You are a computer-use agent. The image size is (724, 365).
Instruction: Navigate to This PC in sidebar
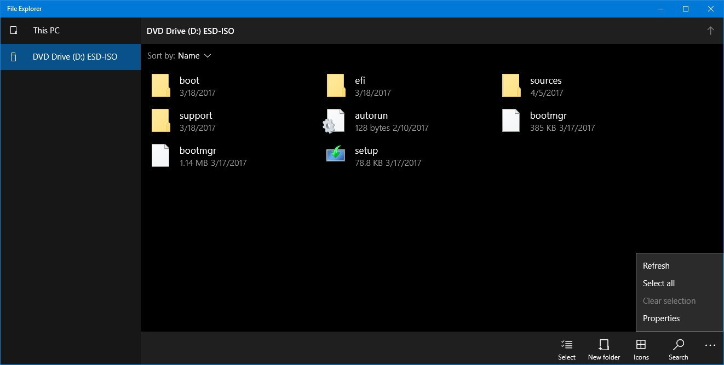70,31
